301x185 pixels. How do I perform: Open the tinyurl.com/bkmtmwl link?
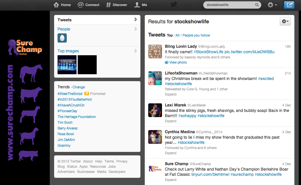pyautogui.click(x=210, y=174)
